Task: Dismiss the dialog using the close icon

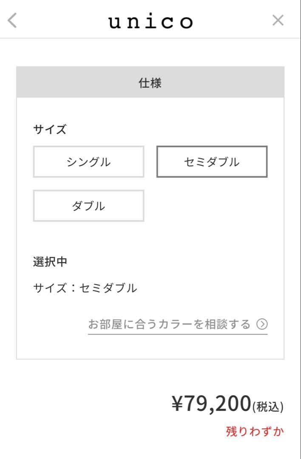Action: 278,20
